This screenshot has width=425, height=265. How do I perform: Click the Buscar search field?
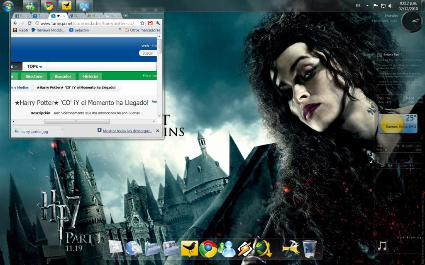pyautogui.click(x=148, y=53)
